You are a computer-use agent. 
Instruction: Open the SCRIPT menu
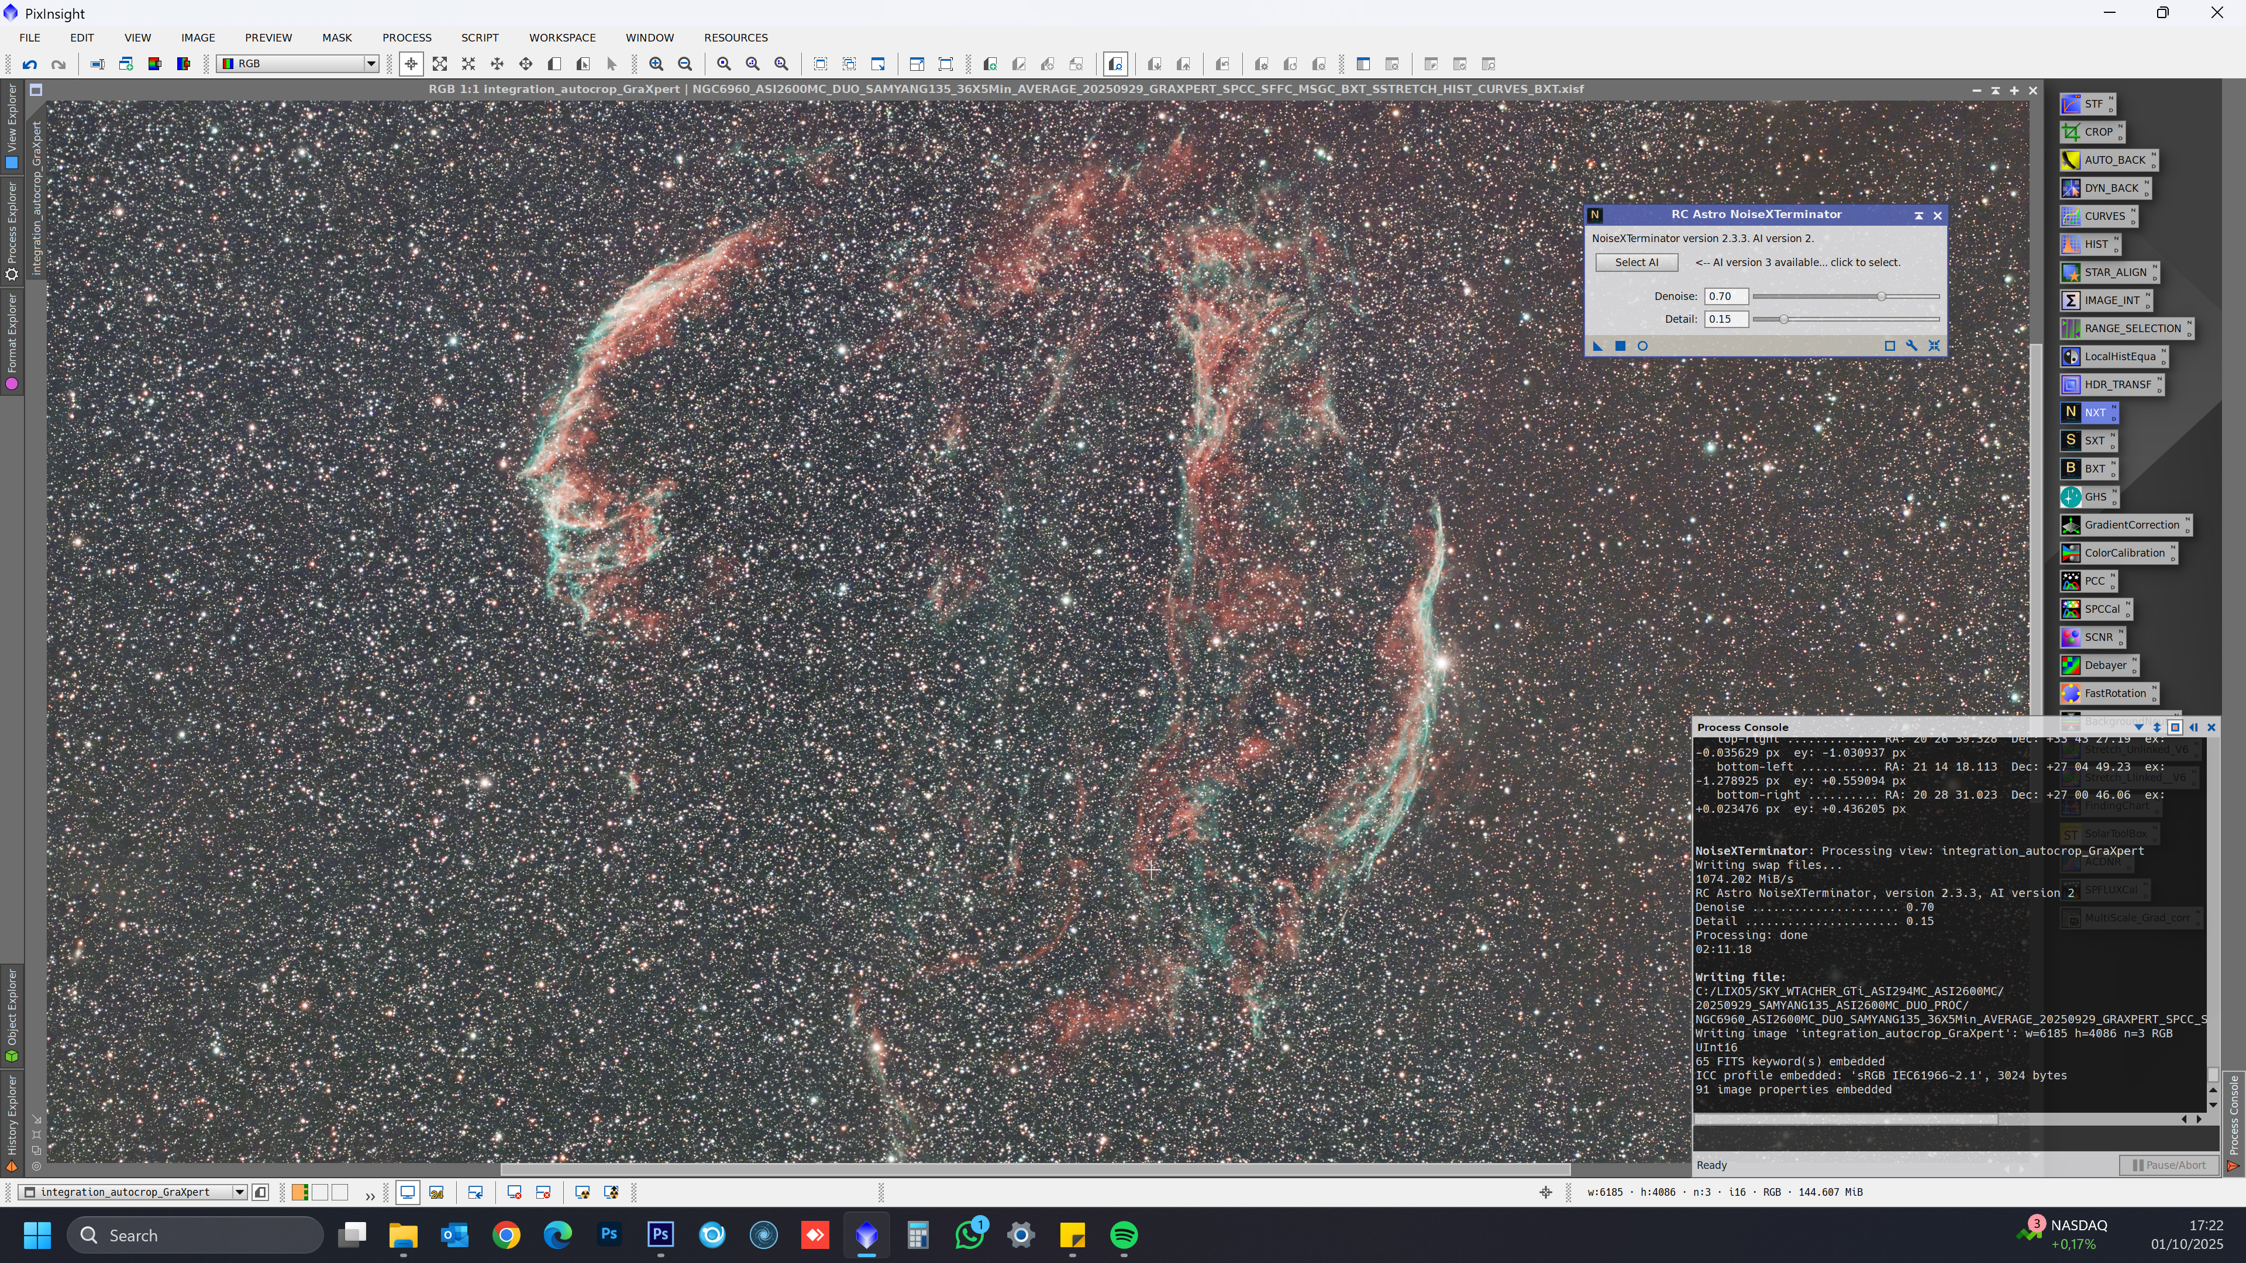click(480, 37)
